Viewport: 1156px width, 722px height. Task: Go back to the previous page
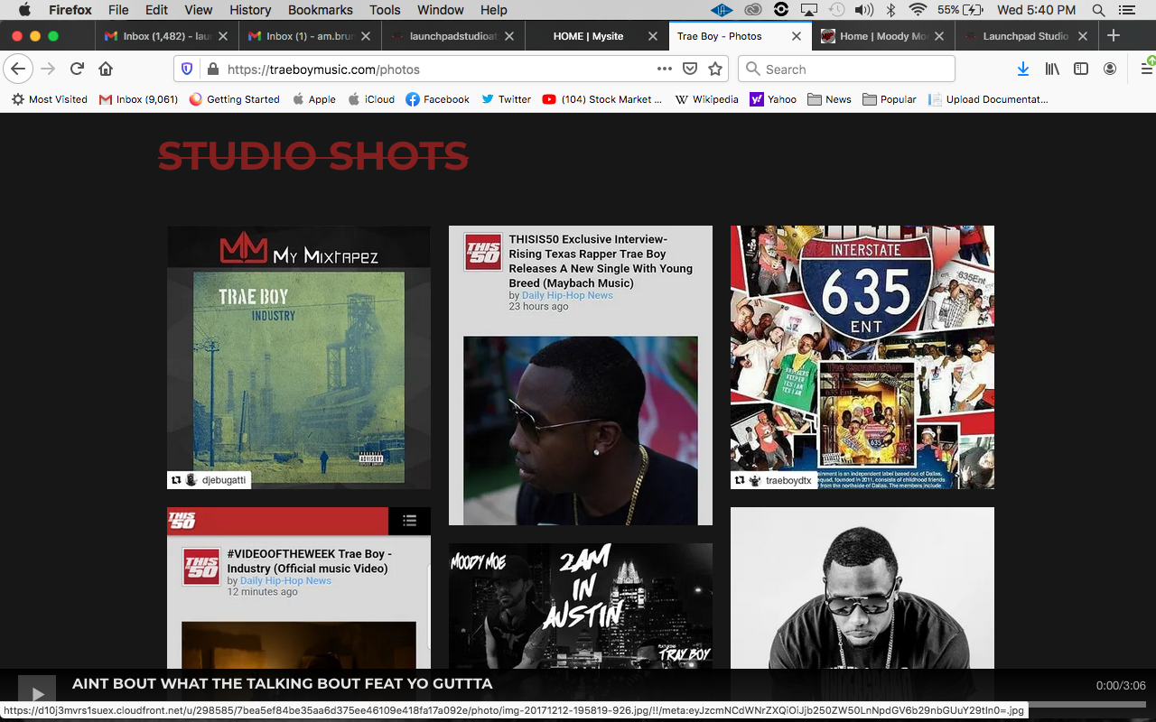pos(18,69)
